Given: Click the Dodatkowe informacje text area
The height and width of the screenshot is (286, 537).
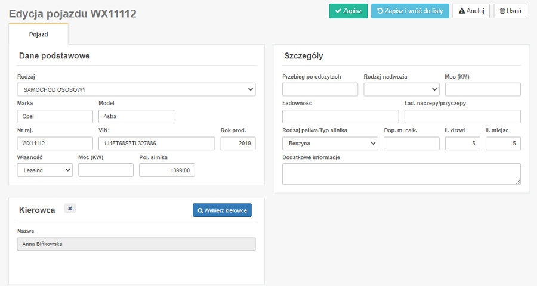Looking at the screenshot, I should pyautogui.click(x=402, y=174).
